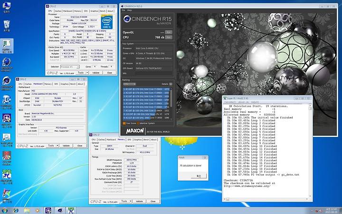Click Close in the CPU-Z Mainboard window
Screen dimensions: 342x214
pyautogui.click(x=80, y=146)
